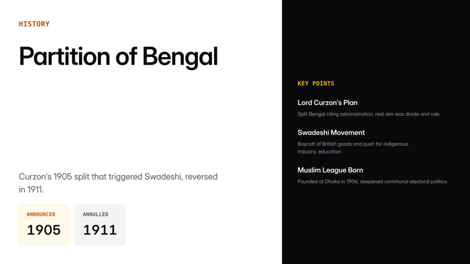Click the word "Bengal" in the title
Image resolution: width=470 pixels, height=264 pixels.
[x=179, y=56]
